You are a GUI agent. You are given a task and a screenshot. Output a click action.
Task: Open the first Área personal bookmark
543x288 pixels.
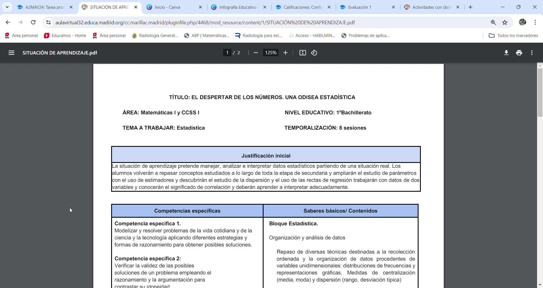(x=21, y=36)
